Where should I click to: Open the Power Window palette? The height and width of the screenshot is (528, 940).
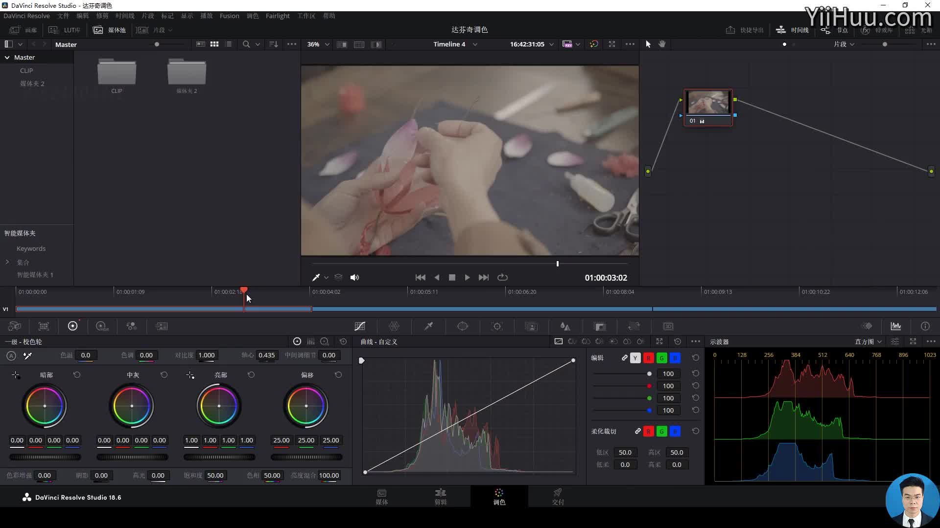(x=463, y=326)
